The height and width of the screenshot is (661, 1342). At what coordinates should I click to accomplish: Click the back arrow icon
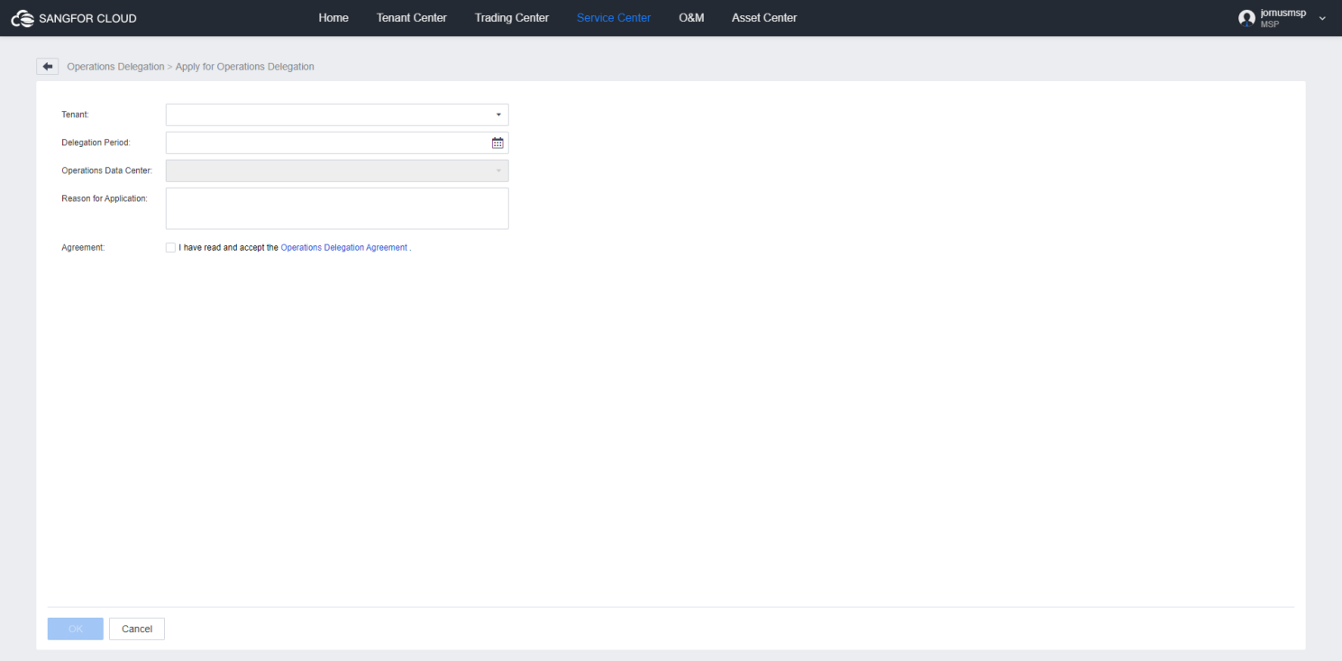[48, 67]
